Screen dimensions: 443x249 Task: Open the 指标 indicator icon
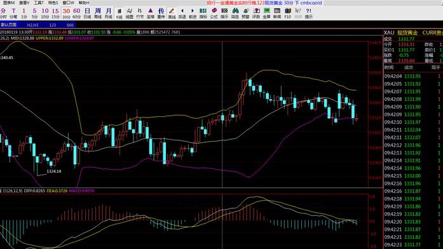pyautogui.click(x=203, y=13)
